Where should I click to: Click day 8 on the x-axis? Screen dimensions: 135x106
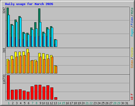[36, 103]
